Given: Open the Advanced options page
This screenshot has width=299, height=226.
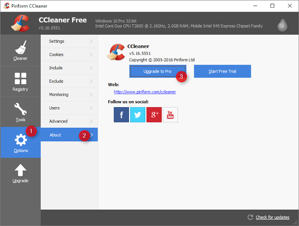Looking at the screenshot, I should pos(69,121).
